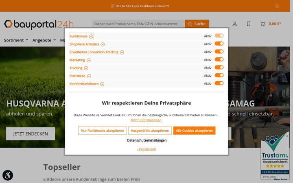Close the Trustami badge

287,136
